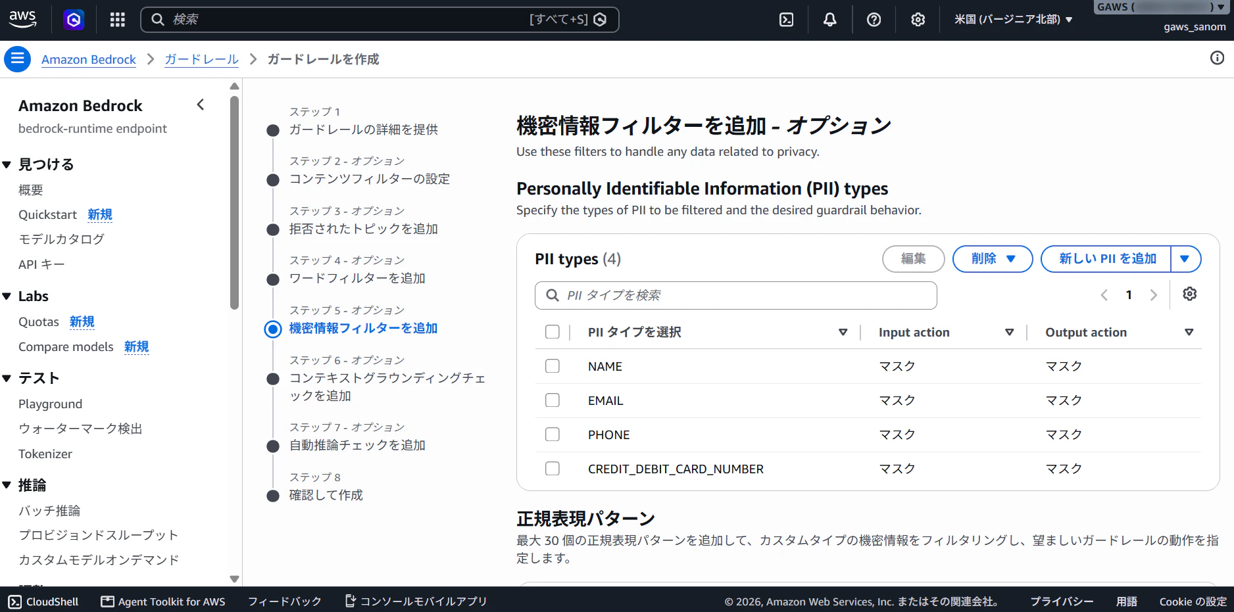This screenshot has height=612, width=1234.
Task: Focus the PII タイプを検索 field
Action: pyautogui.click(x=736, y=296)
